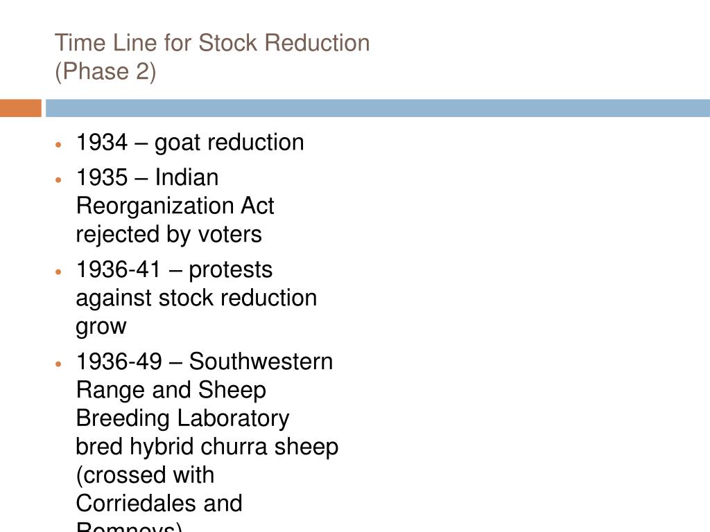This screenshot has width=710, height=532.
Task: Click 'Corriedales and' text line
Action: tap(159, 504)
